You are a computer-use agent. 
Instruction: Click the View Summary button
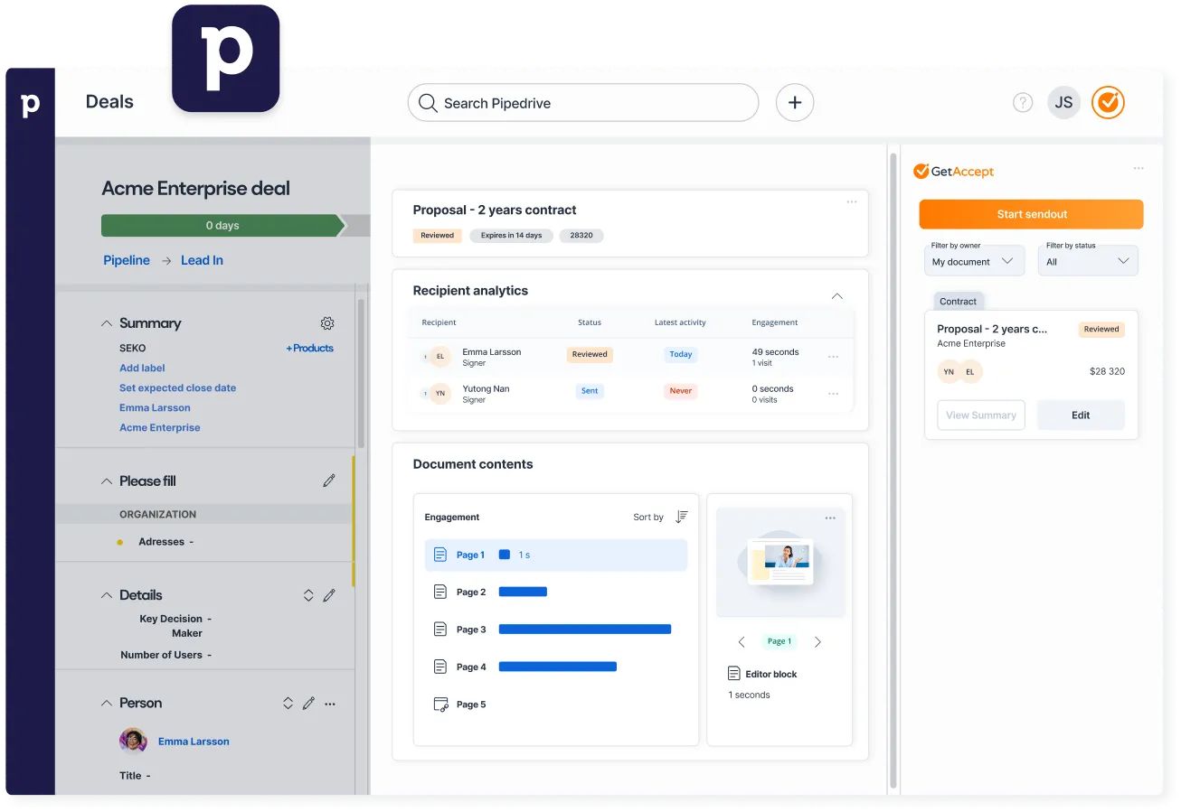click(981, 415)
